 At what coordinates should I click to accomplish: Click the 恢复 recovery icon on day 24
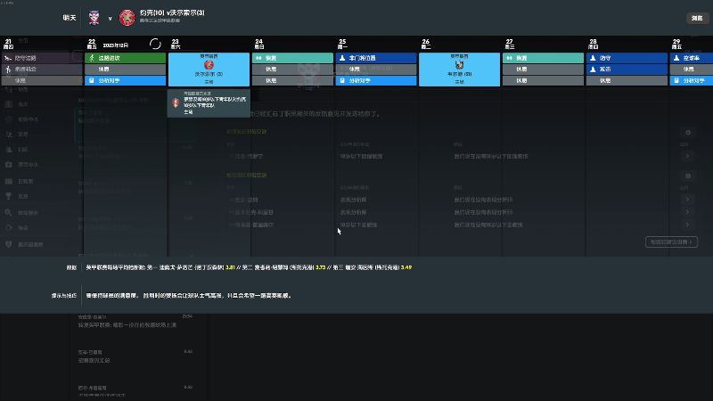[258, 58]
